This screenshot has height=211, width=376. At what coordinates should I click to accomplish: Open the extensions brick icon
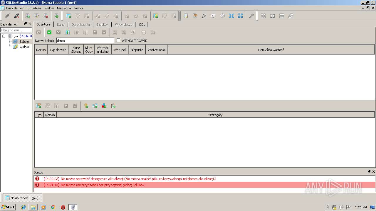point(222,16)
